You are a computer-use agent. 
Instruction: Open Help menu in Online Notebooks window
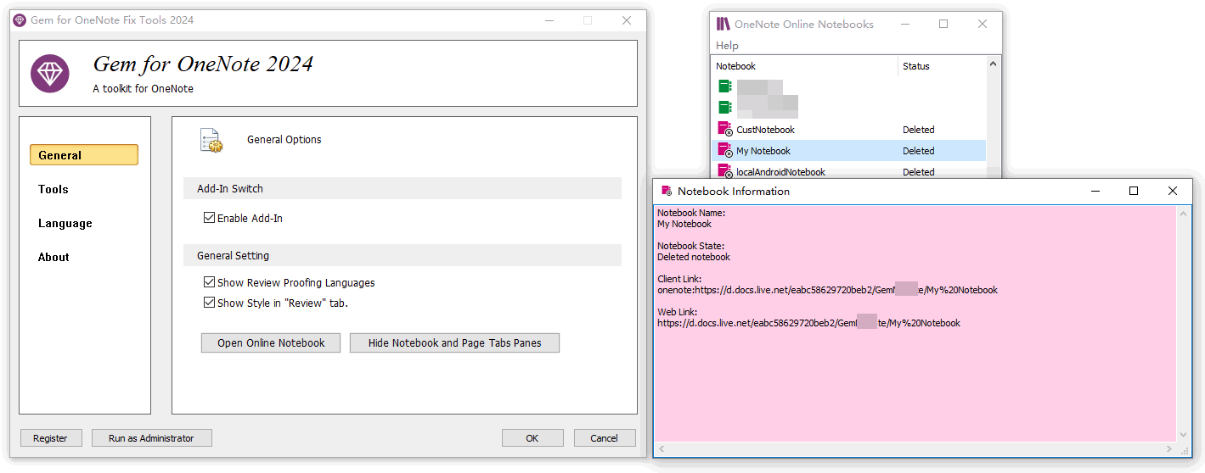[727, 46]
